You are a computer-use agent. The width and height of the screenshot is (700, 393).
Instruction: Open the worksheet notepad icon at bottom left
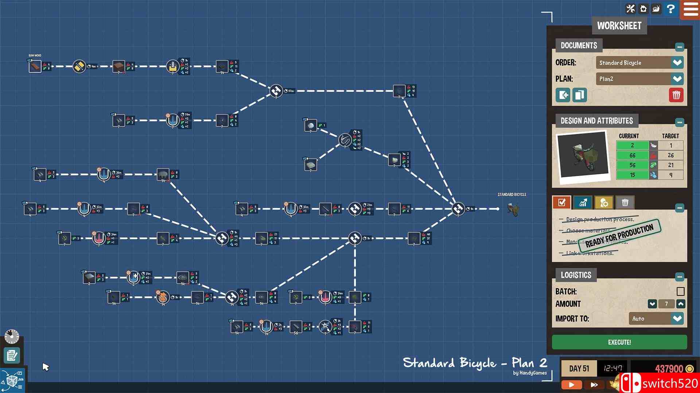(x=12, y=355)
